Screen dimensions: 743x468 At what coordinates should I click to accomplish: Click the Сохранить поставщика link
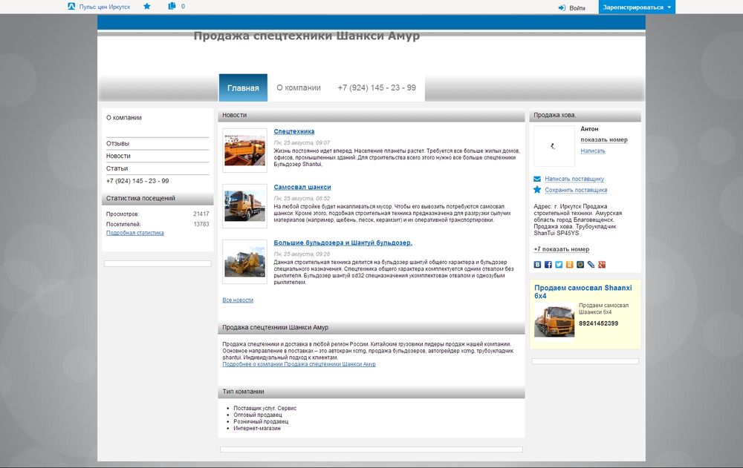click(576, 190)
